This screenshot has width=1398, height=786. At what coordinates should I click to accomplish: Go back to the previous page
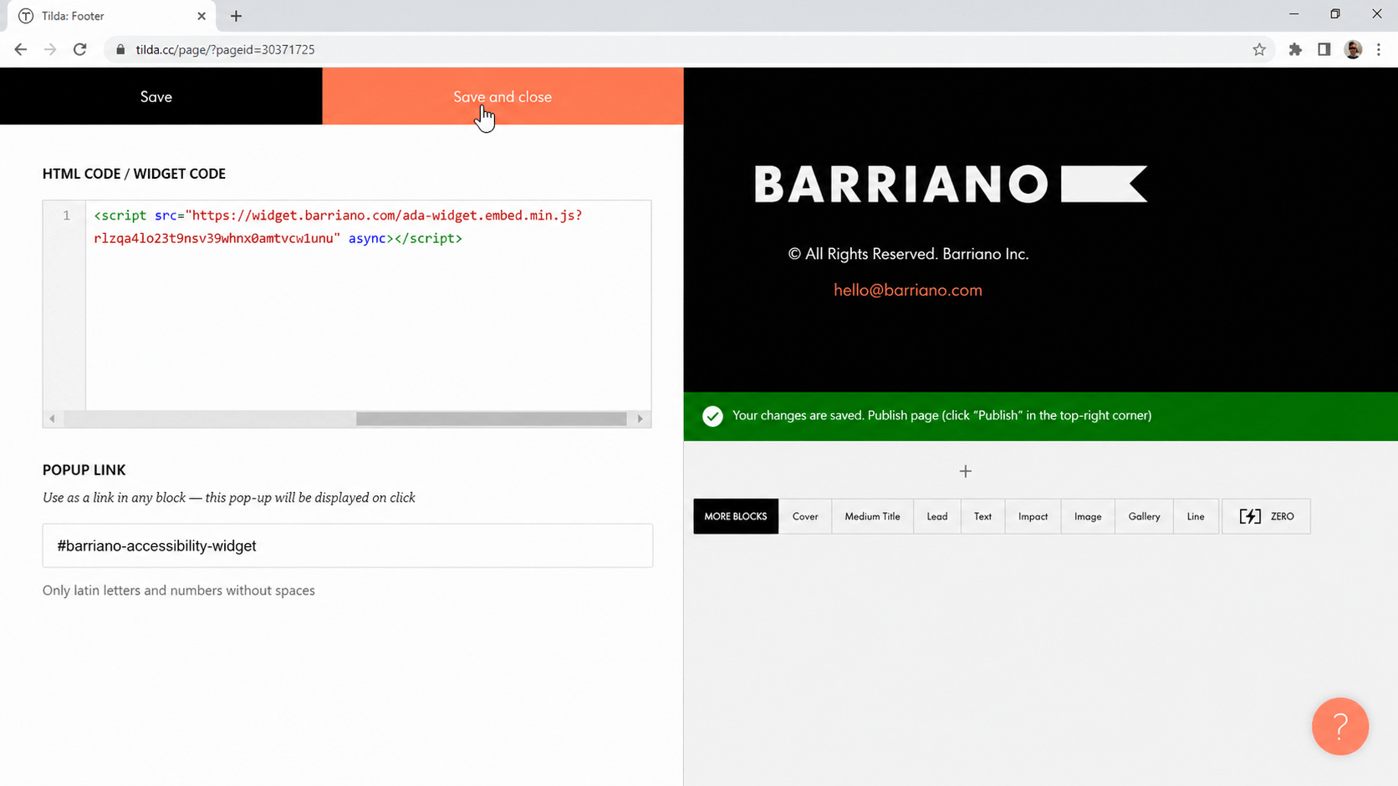[21, 49]
